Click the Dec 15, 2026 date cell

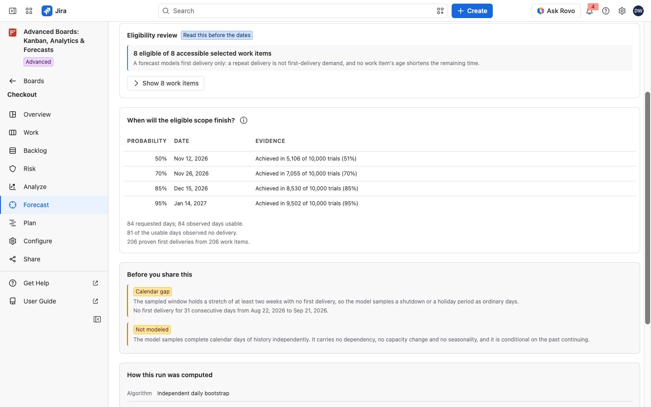191,189
